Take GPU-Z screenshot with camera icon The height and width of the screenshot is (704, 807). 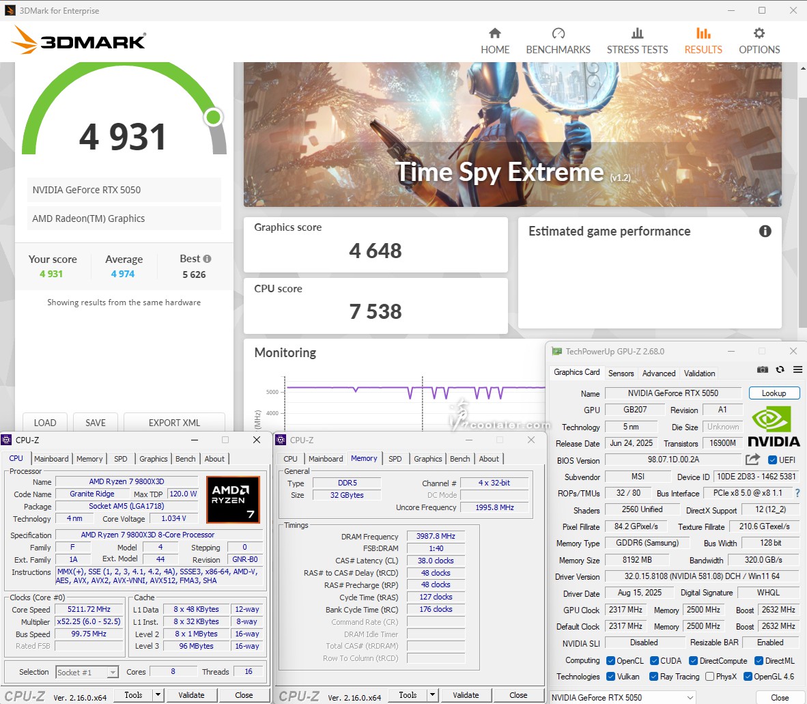[762, 369]
